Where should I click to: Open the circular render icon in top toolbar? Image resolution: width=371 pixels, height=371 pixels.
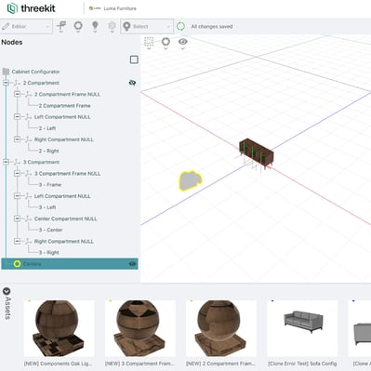[x=78, y=26]
